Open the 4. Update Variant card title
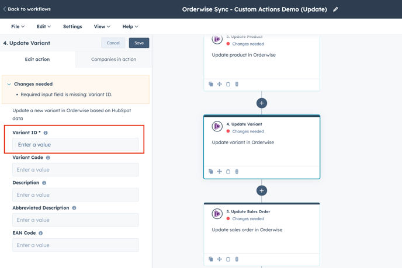The width and height of the screenshot is (402, 268). (x=244, y=124)
